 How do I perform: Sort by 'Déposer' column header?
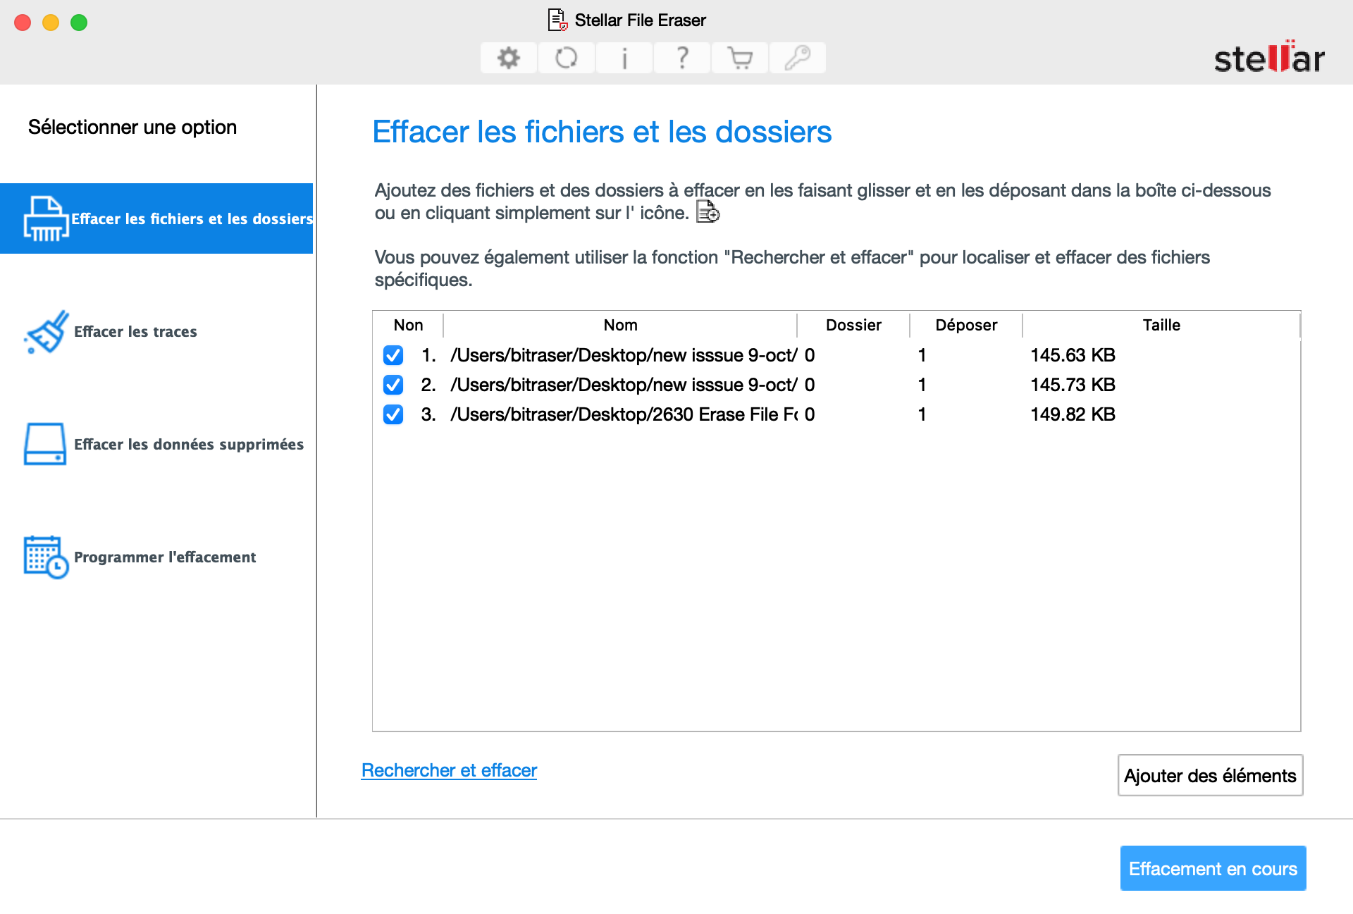coord(966,325)
